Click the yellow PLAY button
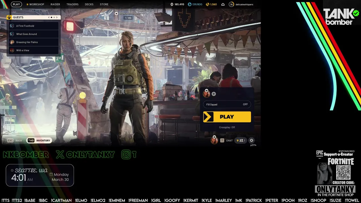Viewport: 361px width, 203px height. [227, 117]
